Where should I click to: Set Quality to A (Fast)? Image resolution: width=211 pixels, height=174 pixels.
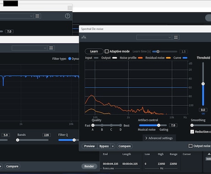tap(93, 125)
